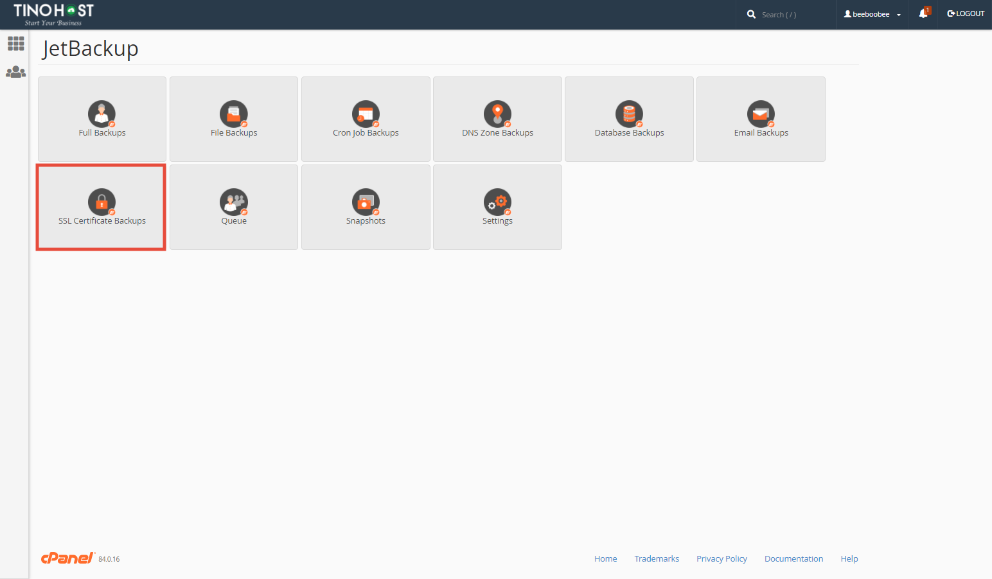Focus the Search input field
992x579 pixels.
[795, 14]
